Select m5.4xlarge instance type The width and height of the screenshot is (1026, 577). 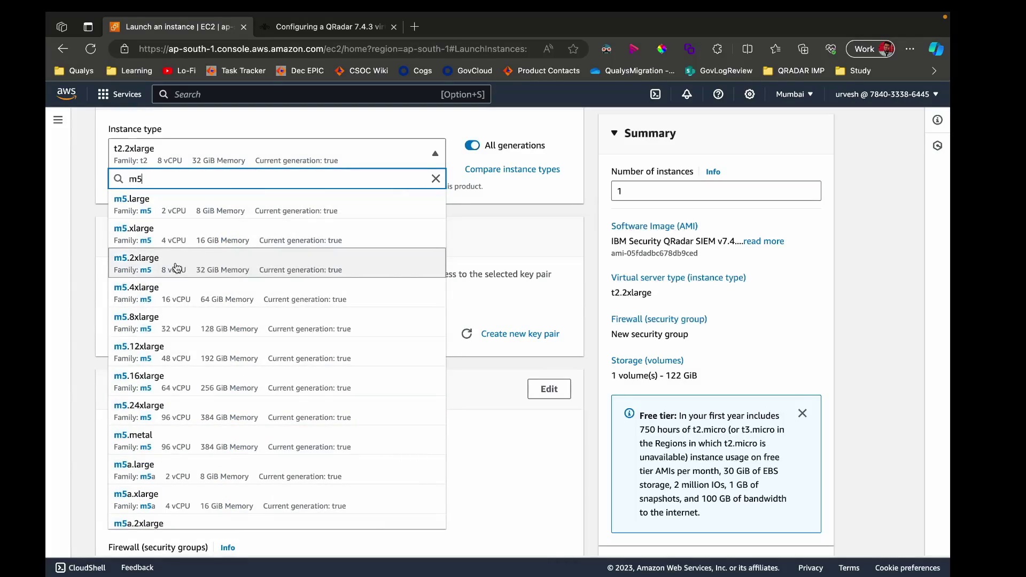click(277, 293)
